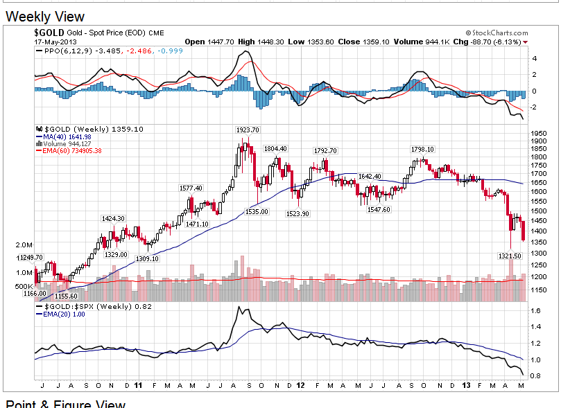The height and width of the screenshot is (408, 561).
Task: Click the Chg -88.70 (-6.13%) value
Action: point(487,42)
